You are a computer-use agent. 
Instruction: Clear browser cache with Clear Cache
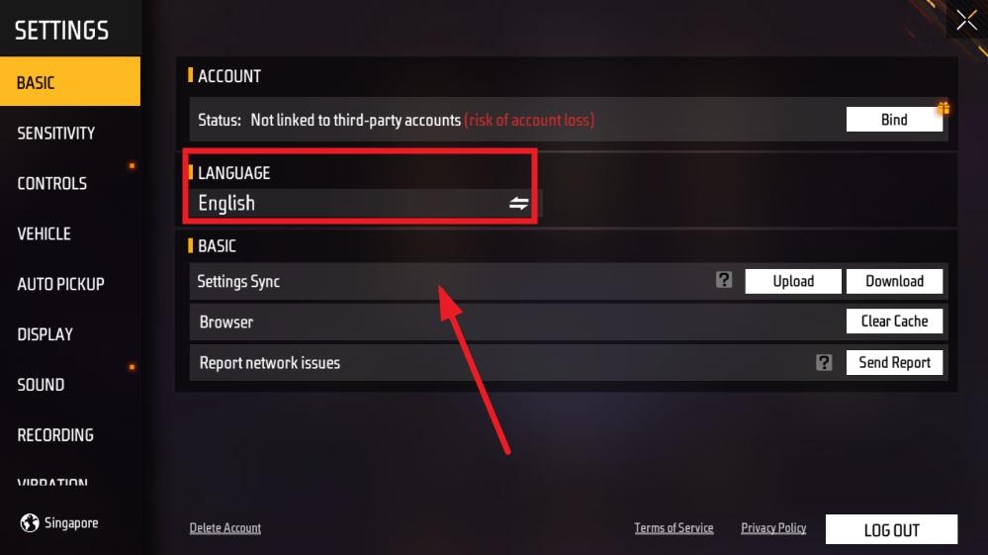click(x=894, y=322)
